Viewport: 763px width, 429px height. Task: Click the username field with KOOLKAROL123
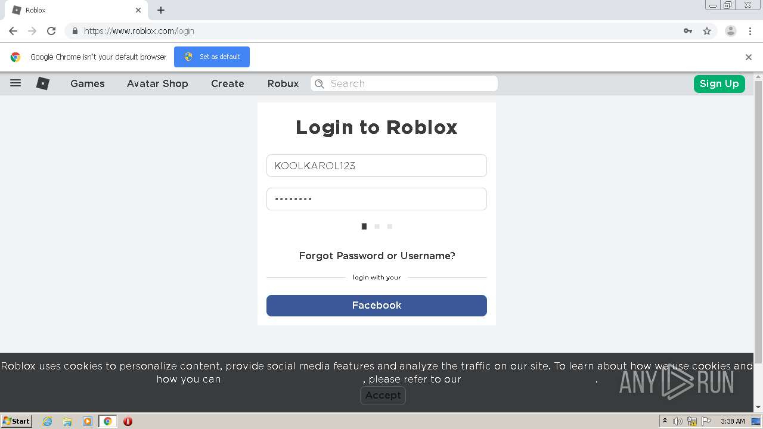point(377,166)
